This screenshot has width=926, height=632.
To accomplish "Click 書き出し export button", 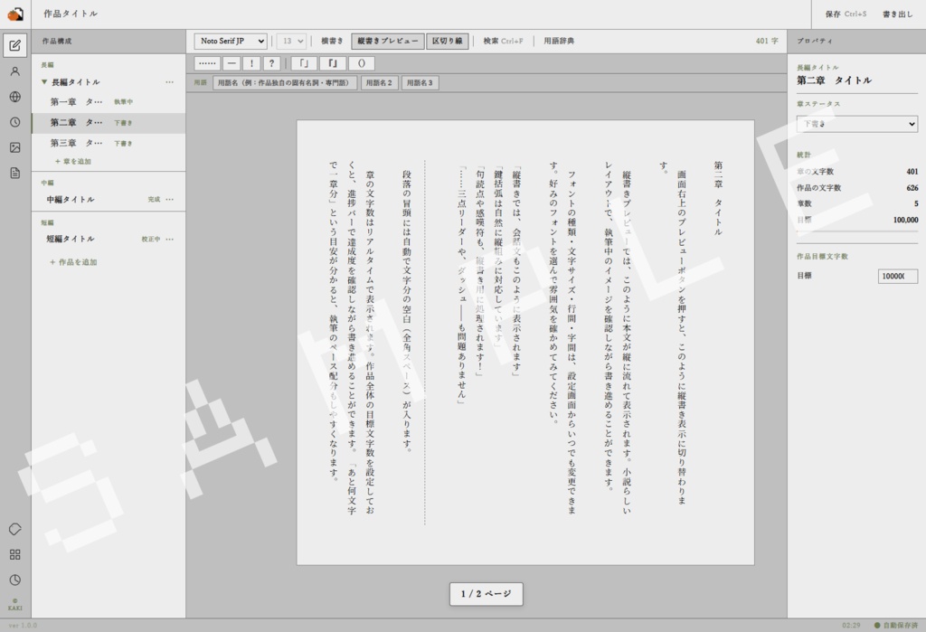I will [x=897, y=14].
